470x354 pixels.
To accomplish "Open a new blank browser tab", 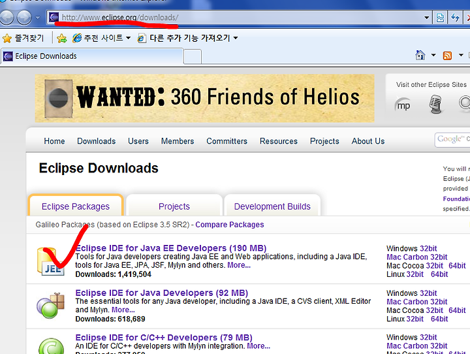I will pyautogui.click(x=192, y=57).
